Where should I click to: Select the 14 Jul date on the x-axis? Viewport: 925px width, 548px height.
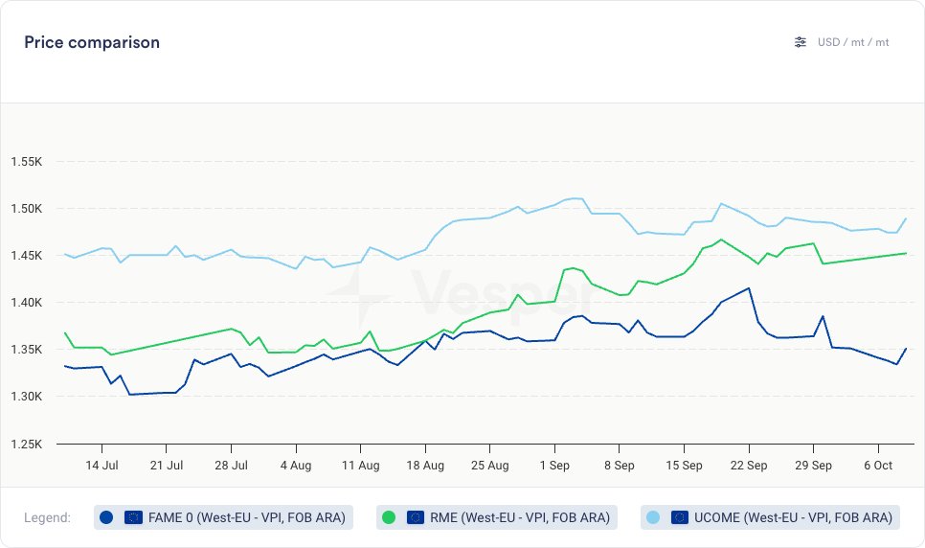[102, 465]
